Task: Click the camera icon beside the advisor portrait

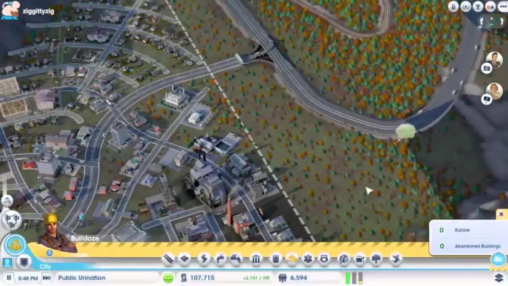Action: pos(486,68)
